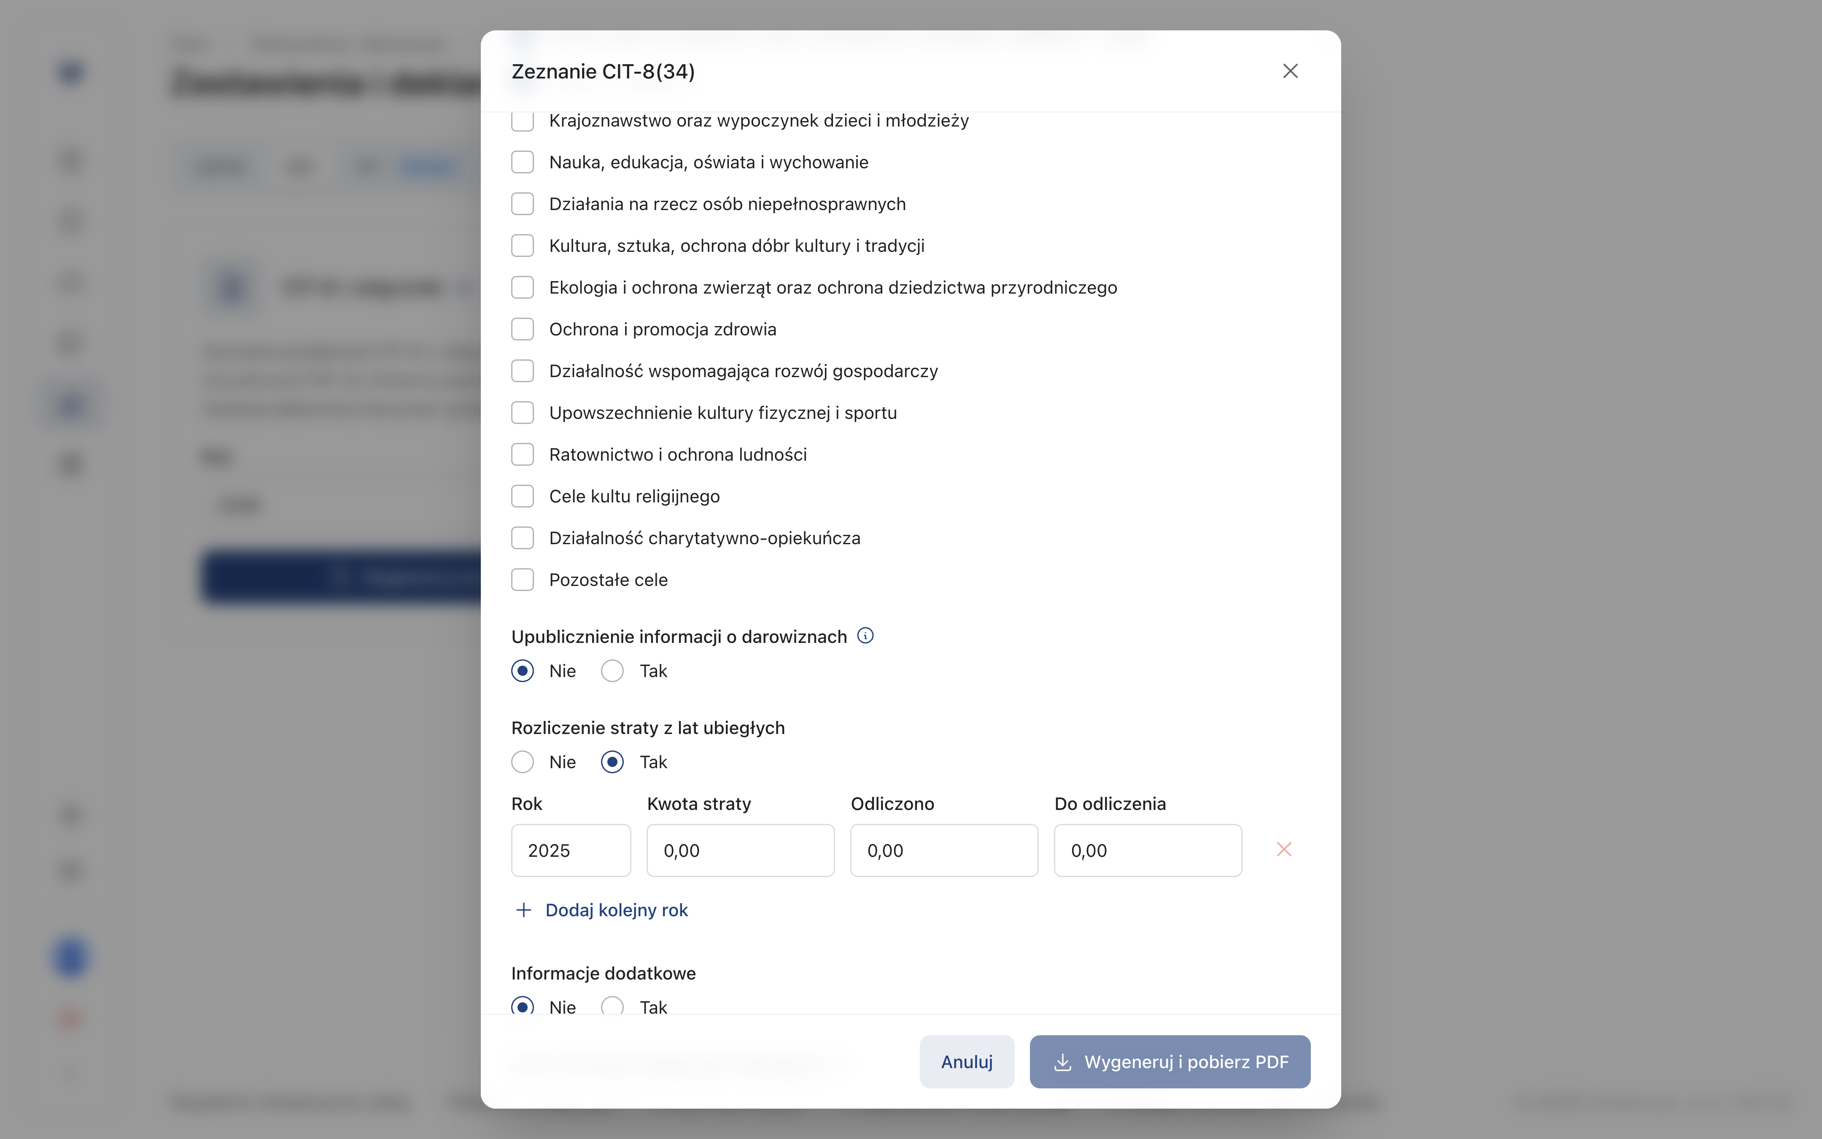The height and width of the screenshot is (1139, 1822).
Task: Check Nauka, edukacja, oświata i wychowanie
Action: click(523, 162)
